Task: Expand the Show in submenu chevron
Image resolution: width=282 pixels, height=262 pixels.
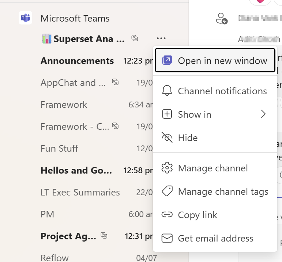Action: click(x=263, y=114)
